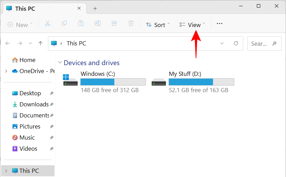Go up one level with Up arrow
Screen dimensions: 286x177
41,43
